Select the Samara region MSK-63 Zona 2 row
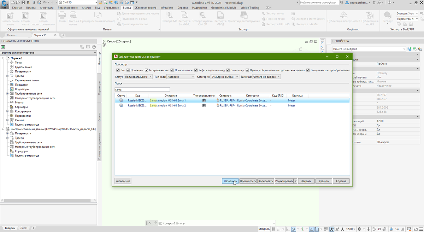This screenshot has width=424, height=232. pyautogui.click(x=232, y=105)
